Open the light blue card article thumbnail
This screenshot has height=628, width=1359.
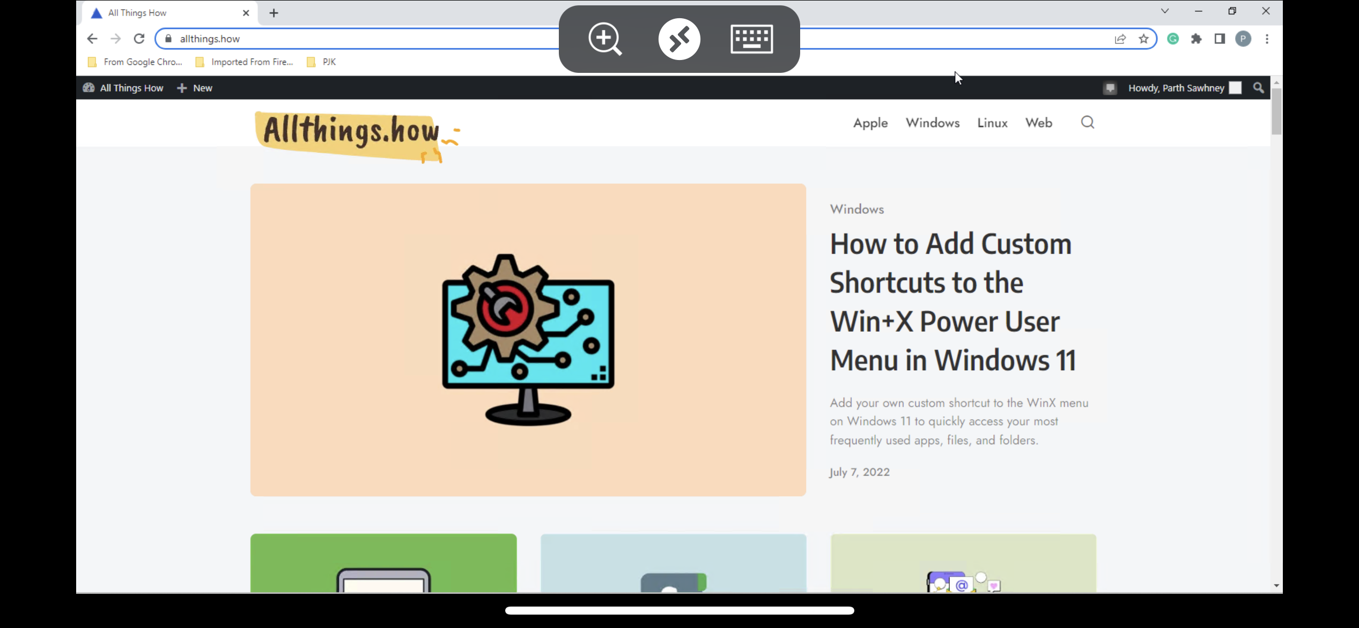tap(673, 563)
